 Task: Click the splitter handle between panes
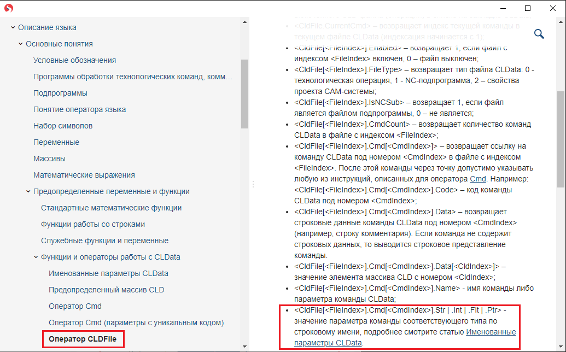[253, 185]
